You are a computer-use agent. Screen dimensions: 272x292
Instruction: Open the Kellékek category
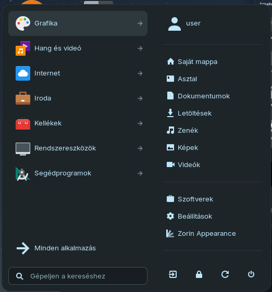[x=78, y=123]
